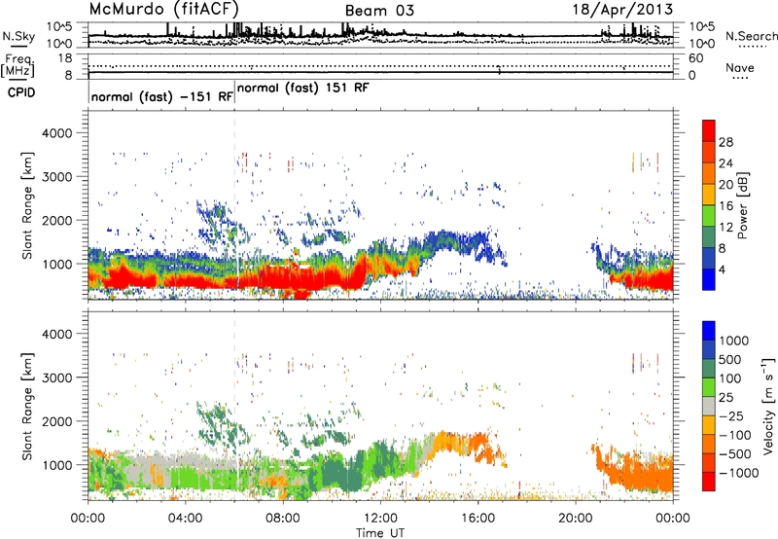Click the red swatch at the Velocity colorbar bottom
The image size is (778, 539).
coord(709,482)
